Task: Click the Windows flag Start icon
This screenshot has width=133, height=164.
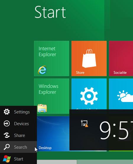Action: [7, 159]
